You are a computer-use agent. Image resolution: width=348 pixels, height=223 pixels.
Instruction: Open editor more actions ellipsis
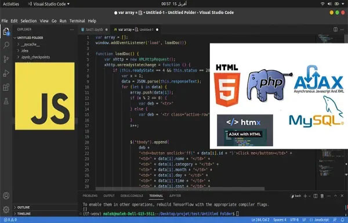tap(342, 30)
